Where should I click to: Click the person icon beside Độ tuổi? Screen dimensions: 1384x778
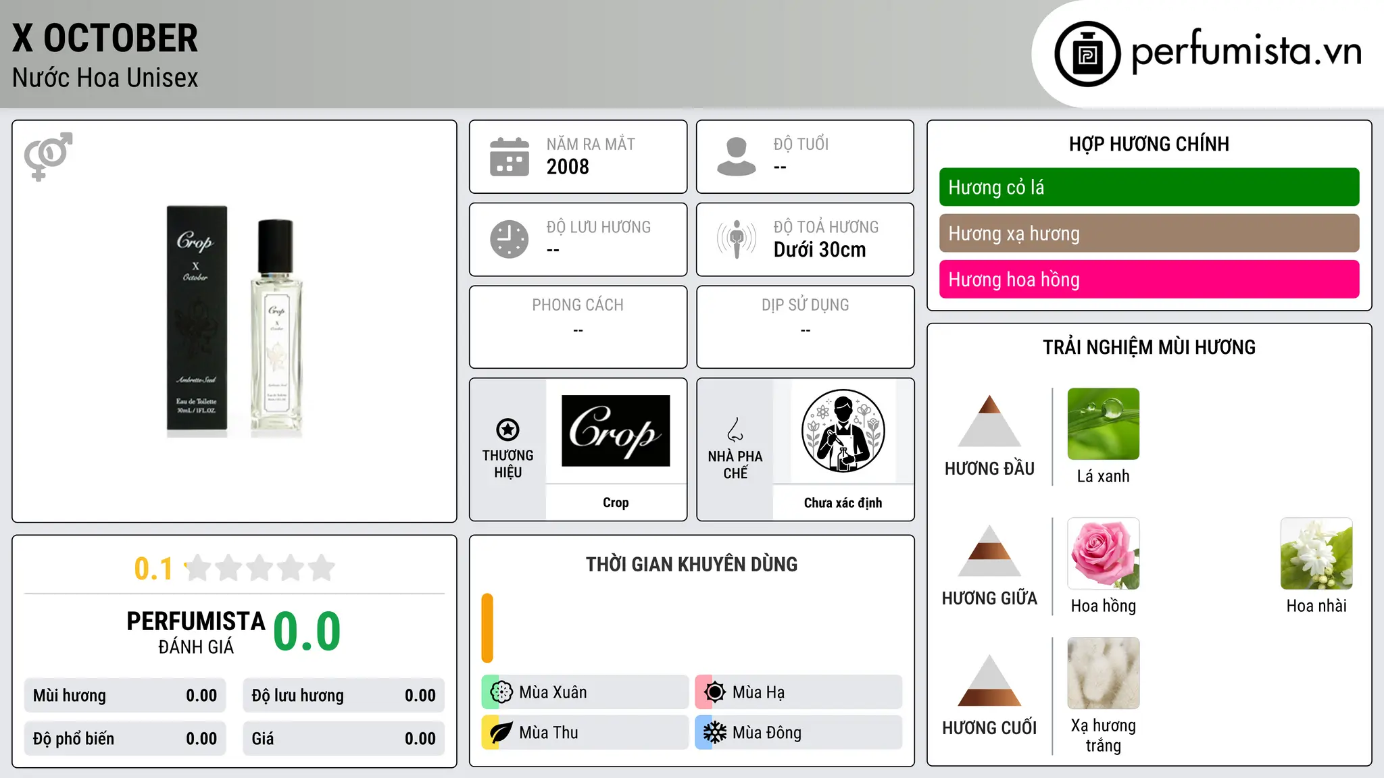pyautogui.click(x=737, y=157)
